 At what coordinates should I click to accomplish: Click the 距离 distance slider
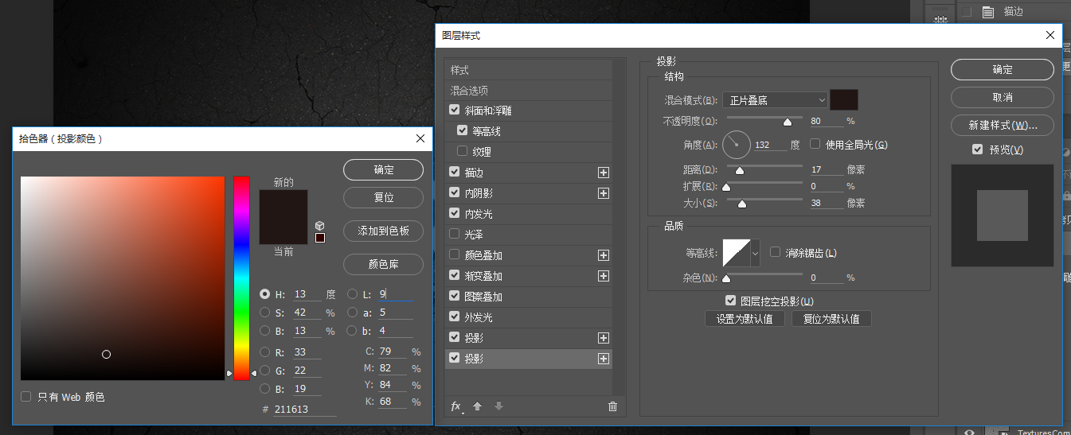point(763,169)
